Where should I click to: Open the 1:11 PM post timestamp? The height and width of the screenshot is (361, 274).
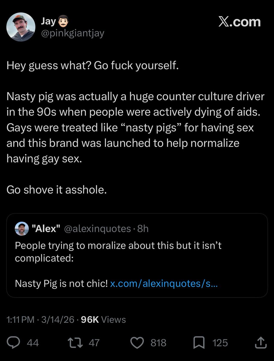click(20, 319)
